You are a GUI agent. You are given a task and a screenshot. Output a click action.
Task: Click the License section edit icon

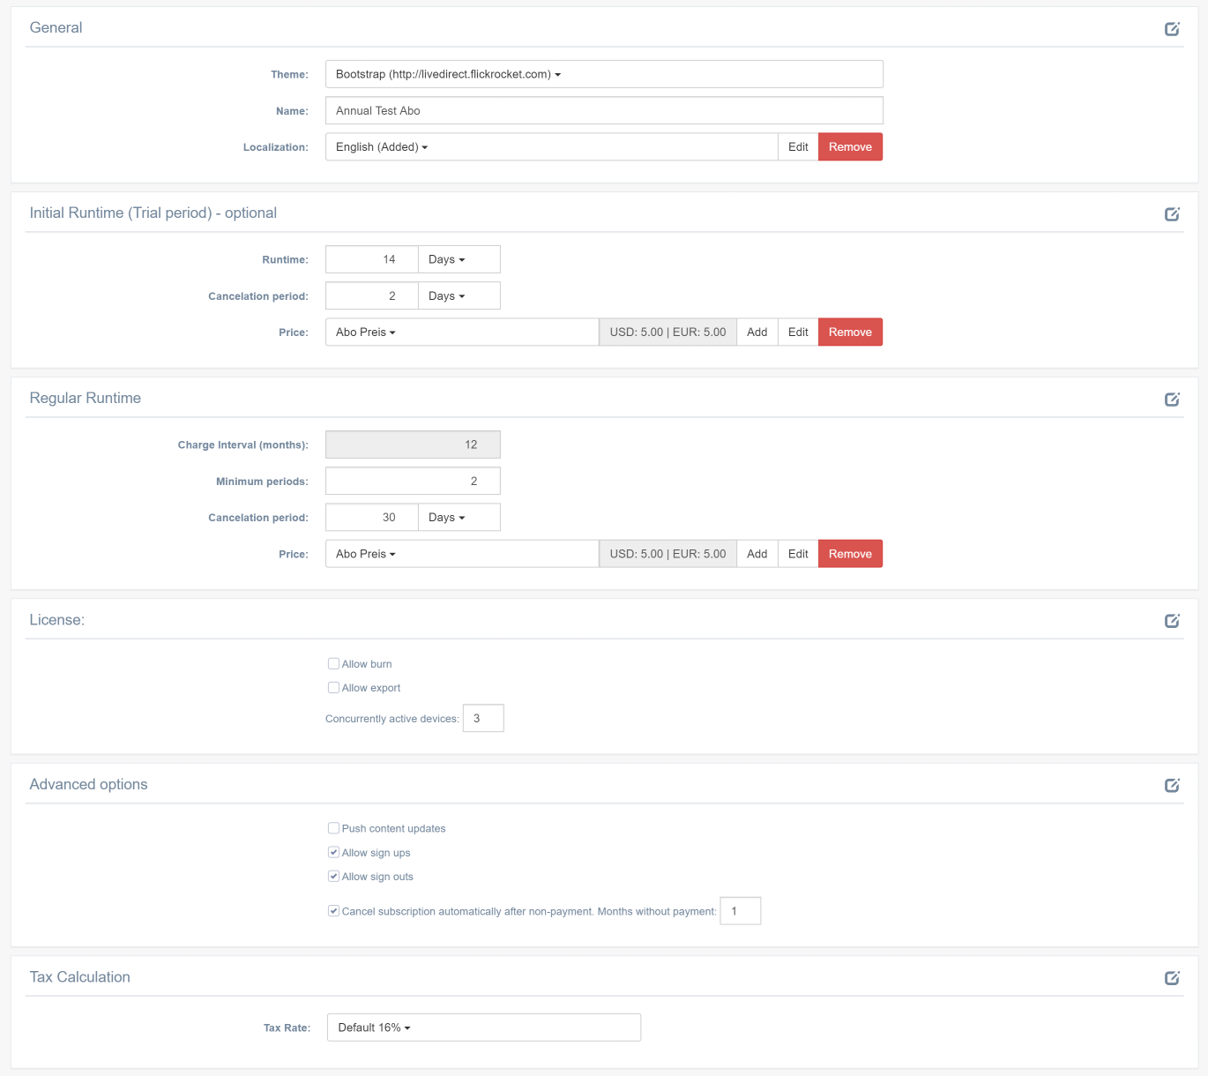(x=1172, y=621)
